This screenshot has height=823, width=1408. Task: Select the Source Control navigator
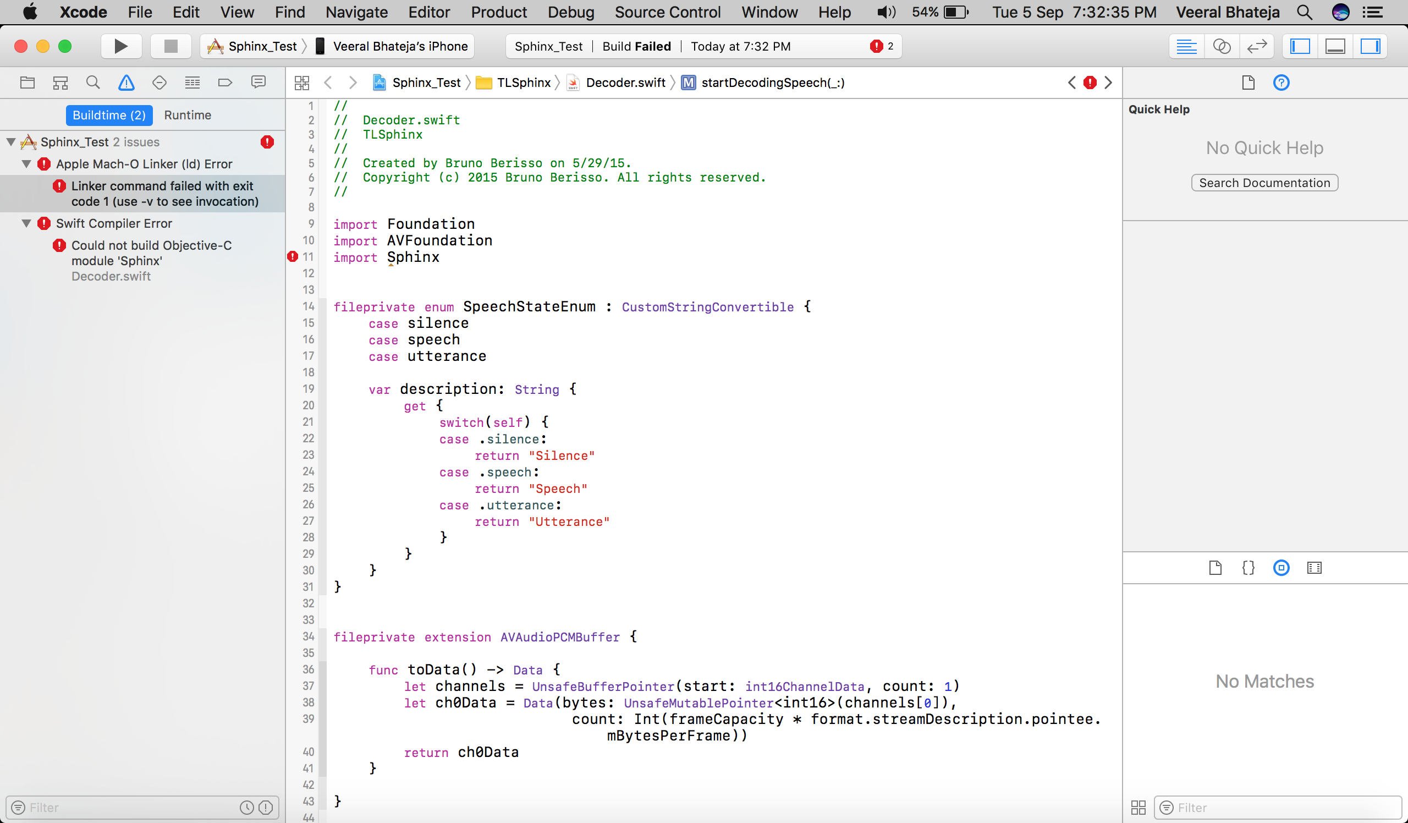60,82
